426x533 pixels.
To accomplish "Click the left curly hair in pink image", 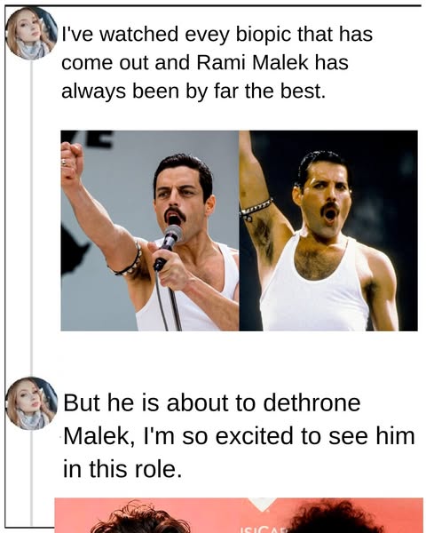I will pyautogui.click(x=139, y=517).
